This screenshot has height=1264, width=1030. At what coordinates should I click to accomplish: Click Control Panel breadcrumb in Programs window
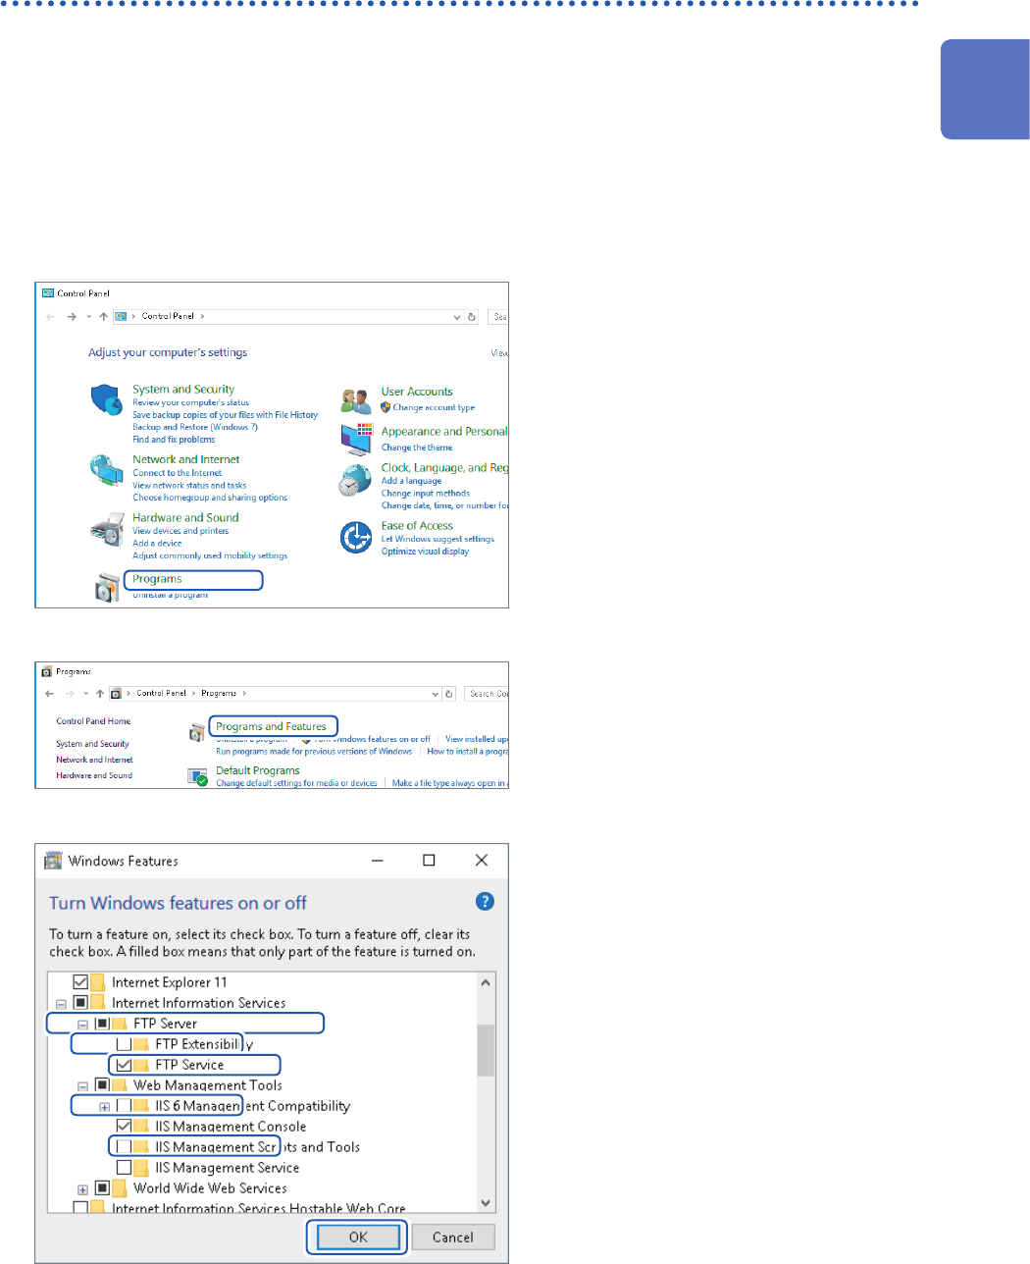tap(162, 693)
